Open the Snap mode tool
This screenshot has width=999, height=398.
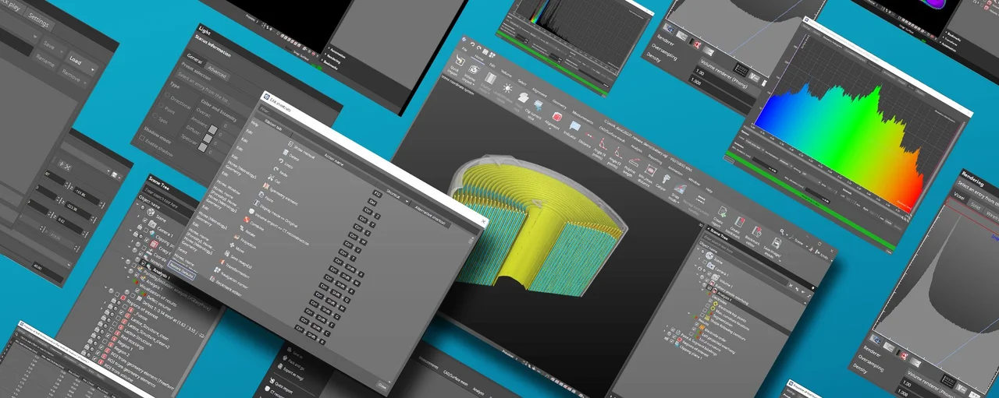(x=680, y=188)
